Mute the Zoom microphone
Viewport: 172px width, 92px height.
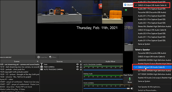pos(130,80)
